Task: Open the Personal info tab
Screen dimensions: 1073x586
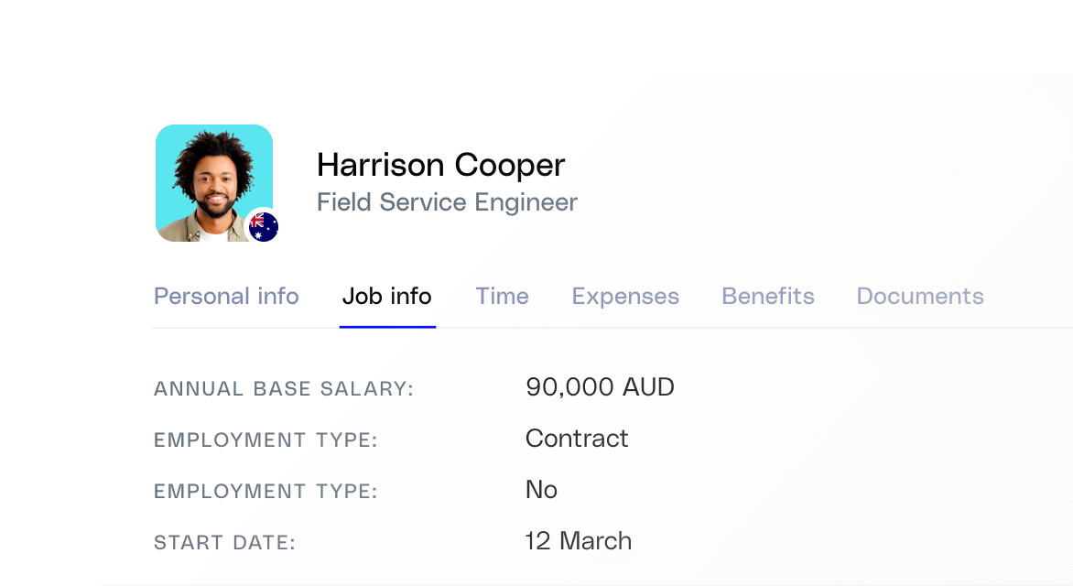Action: [226, 296]
